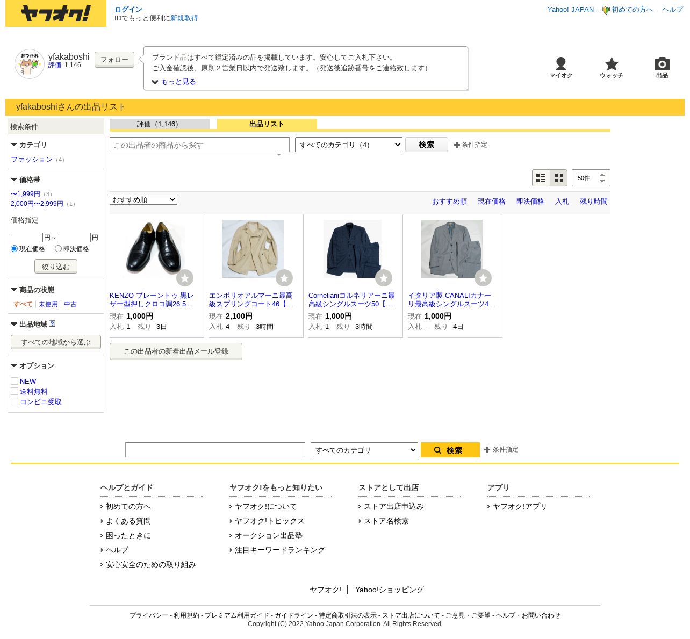The height and width of the screenshot is (639, 690).
Task: Switch to list view icon
Action: pos(541,178)
